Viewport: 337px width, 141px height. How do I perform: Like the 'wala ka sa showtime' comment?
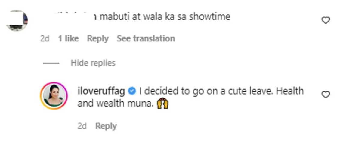[326, 20]
